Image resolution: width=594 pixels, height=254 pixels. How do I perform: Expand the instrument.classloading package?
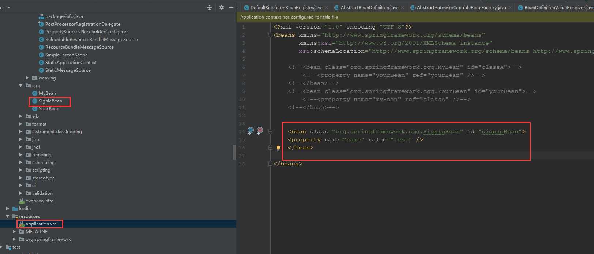[x=21, y=132]
